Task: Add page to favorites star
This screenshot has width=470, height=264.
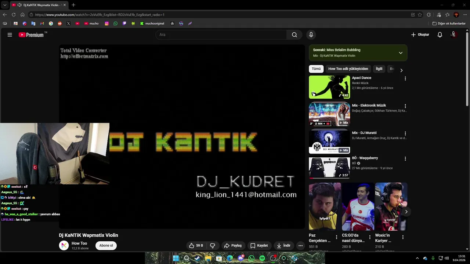Action: 421,15
